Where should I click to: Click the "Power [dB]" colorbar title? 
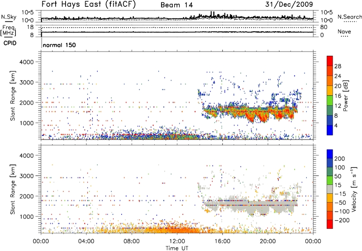tap(346, 96)
